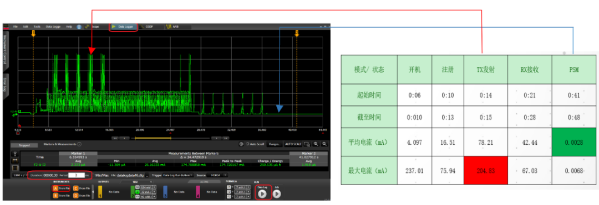Click the zoom in magnifier icon
The width and height of the screenshot is (599, 205).
(316, 144)
